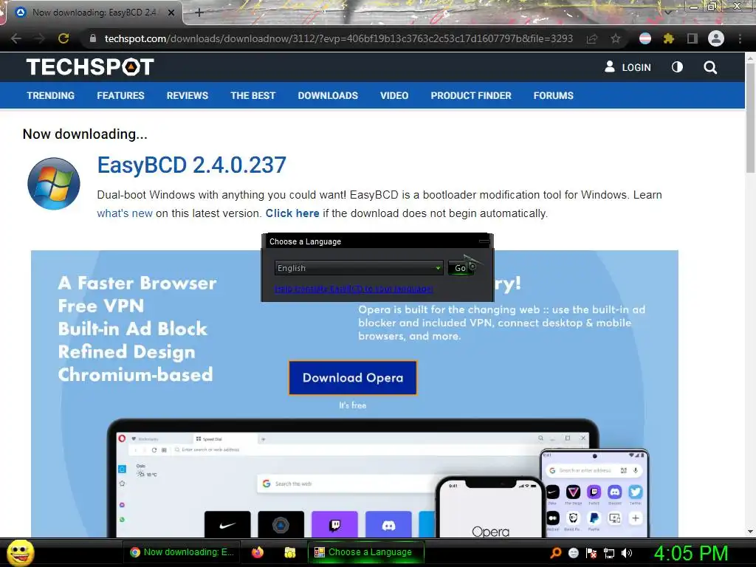Toggle the browser side panel
This screenshot has width=756, height=567.
693,38
